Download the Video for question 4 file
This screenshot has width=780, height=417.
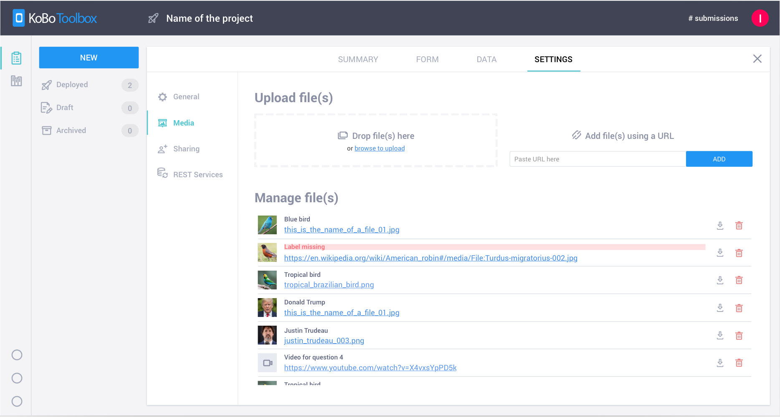(719, 363)
